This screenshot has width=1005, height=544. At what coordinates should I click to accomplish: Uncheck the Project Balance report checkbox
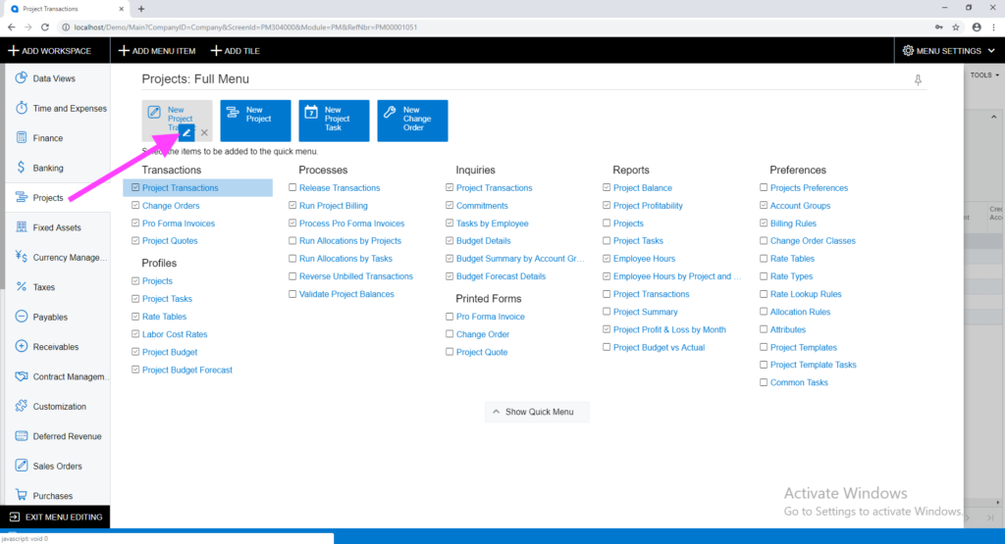click(x=607, y=187)
